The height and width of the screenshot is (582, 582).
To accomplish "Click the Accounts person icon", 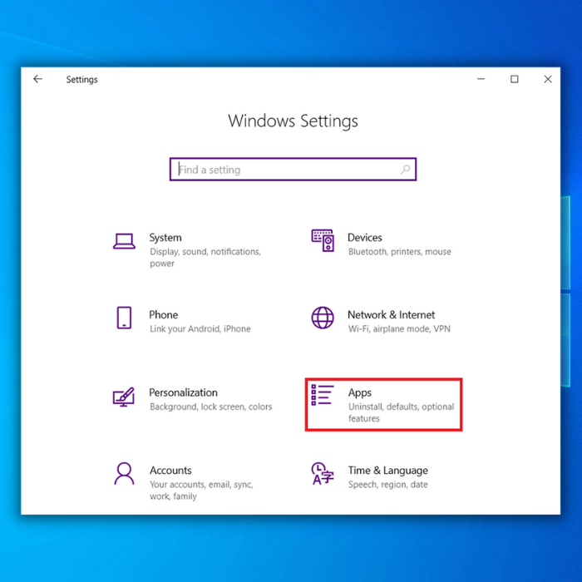I will pos(124,474).
